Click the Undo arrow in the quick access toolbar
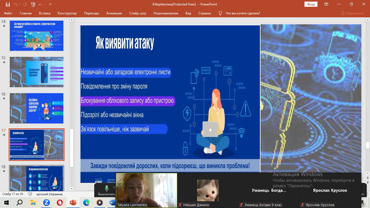 point(16,4)
